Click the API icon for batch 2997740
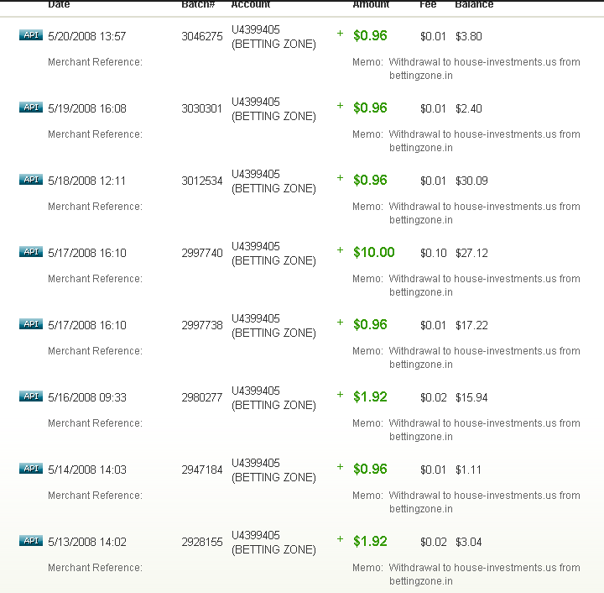Screen dimensions: 604x593 [30, 251]
